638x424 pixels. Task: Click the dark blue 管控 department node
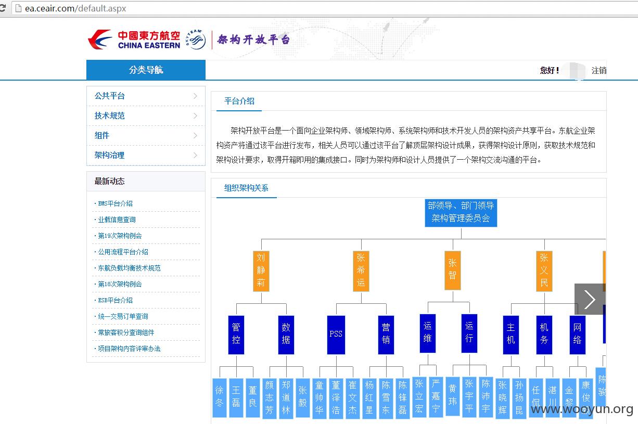[x=236, y=335]
